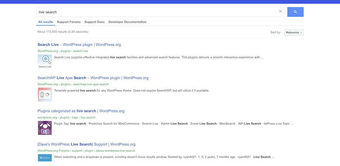The height and width of the screenshot is (166, 340).
Task: Open the Developer Documentation tab
Action: [127, 22]
